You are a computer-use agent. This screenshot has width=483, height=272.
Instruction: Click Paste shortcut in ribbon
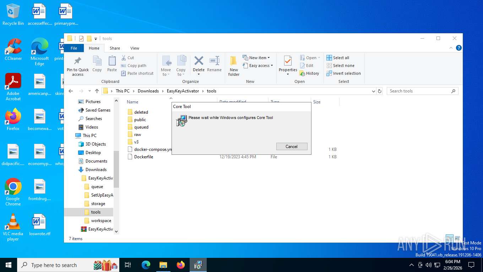(137, 73)
